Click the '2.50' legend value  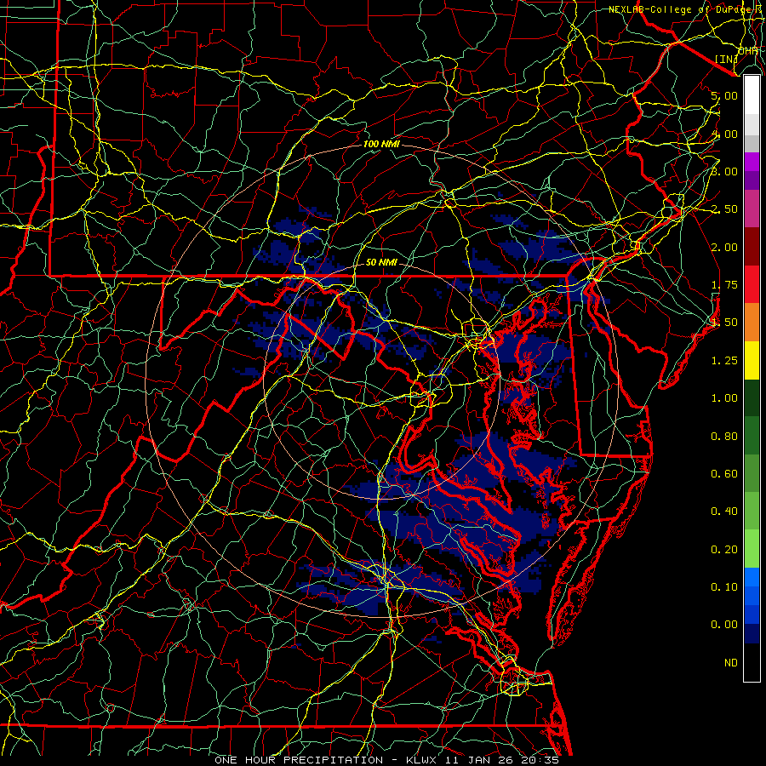pyautogui.click(x=724, y=209)
